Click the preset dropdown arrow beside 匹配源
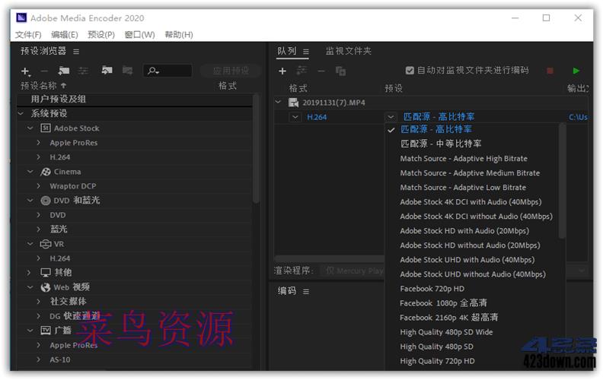The height and width of the screenshot is (380, 603). coord(391,117)
